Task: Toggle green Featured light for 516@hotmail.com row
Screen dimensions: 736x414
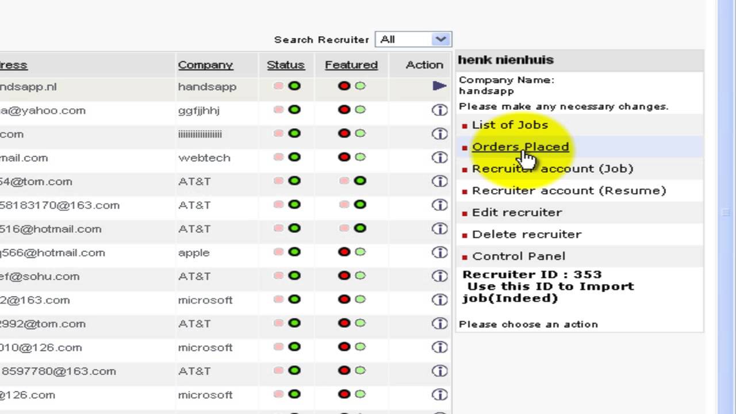Action: (360, 228)
